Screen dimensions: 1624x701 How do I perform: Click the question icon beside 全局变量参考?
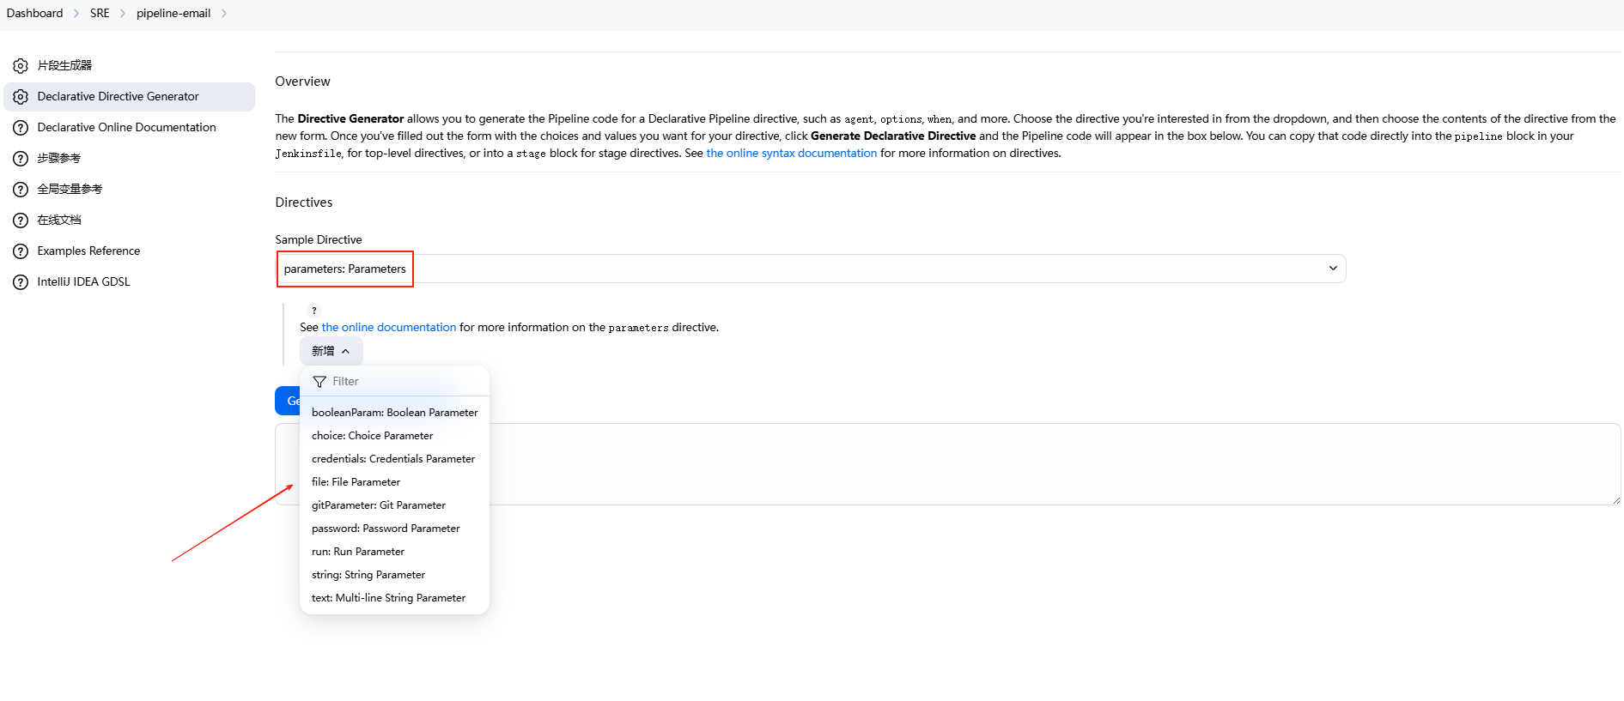pos(21,190)
